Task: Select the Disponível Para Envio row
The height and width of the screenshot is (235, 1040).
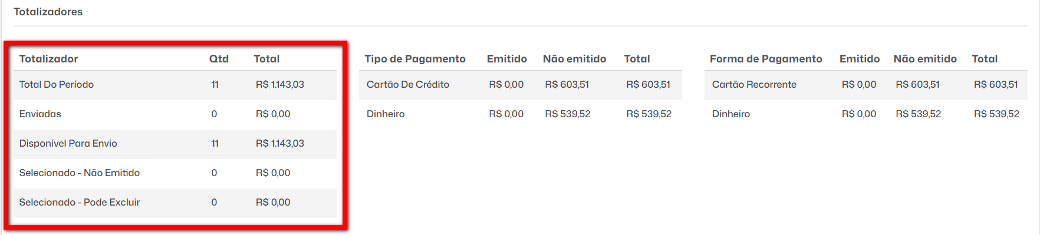Action: (x=175, y=144)
